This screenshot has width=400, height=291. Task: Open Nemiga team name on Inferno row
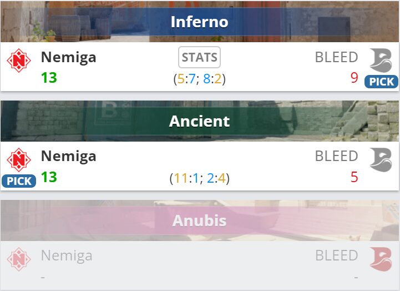68,57
